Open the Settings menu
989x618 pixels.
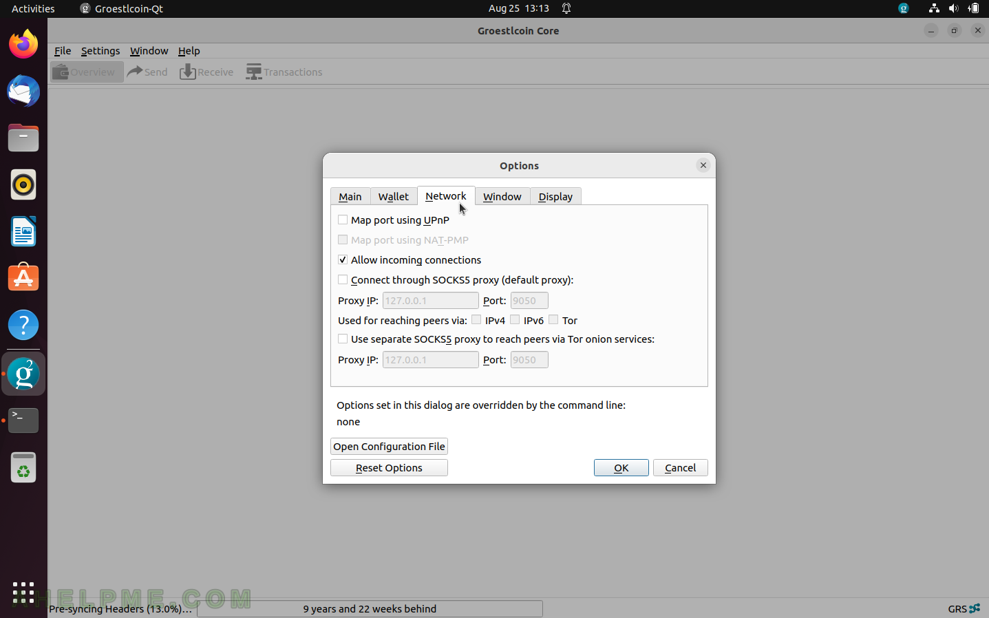(100, 51)
